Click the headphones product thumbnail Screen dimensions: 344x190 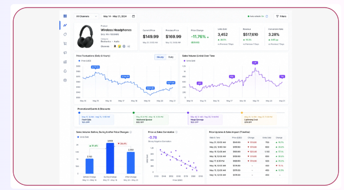(x=85, y=37)
